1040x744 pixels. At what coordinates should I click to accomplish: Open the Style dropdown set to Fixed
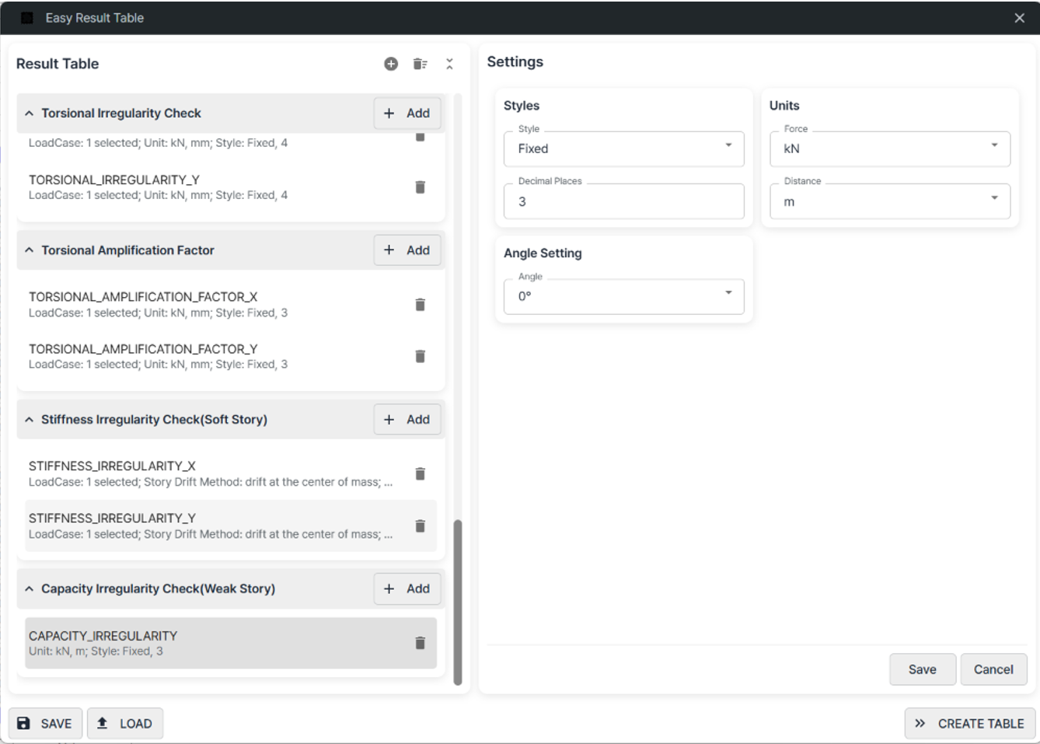pos(623,148)
